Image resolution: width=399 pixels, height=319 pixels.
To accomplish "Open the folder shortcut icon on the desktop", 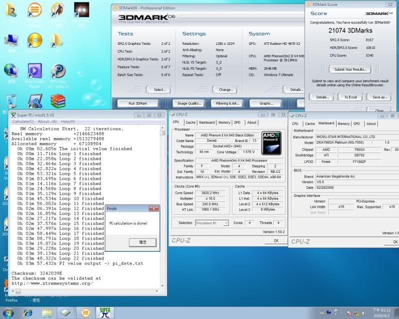I will 57,40.
